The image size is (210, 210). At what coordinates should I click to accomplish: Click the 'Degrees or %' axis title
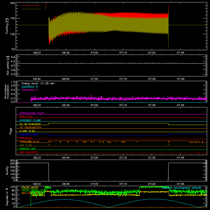(7, 197)
